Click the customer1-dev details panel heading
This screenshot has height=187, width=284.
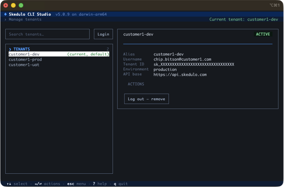(x=138, y=34)
